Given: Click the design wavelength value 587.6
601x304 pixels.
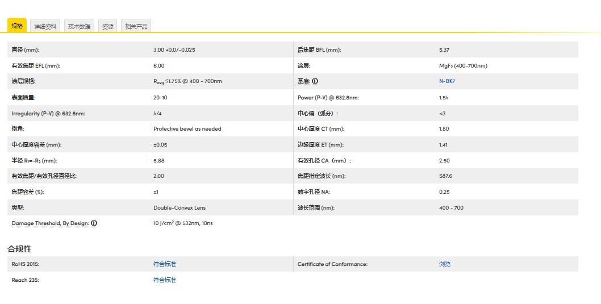Looking at the screenshot, I should point(445,176).
